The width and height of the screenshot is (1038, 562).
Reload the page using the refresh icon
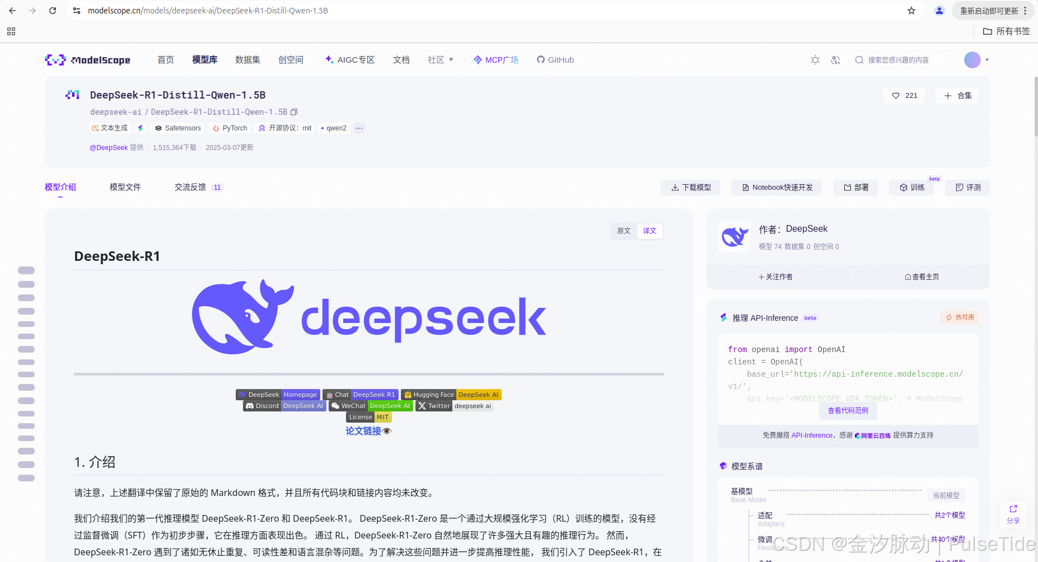(53, 11)
